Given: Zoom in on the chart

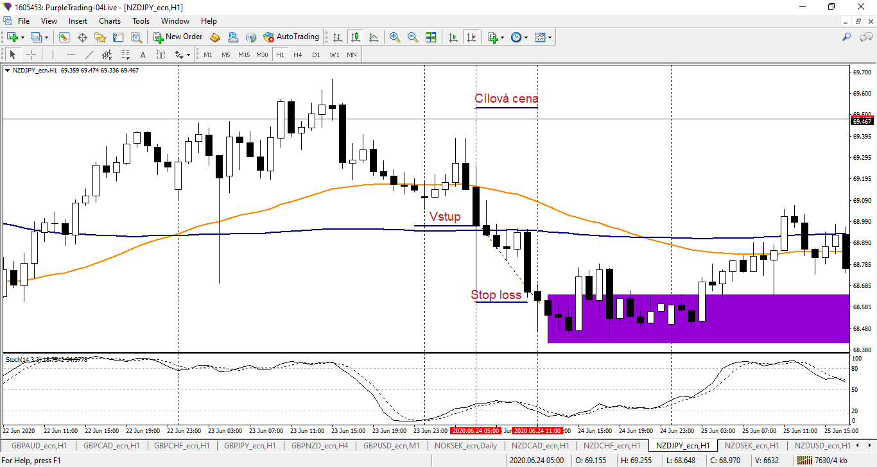Looking at the screenshot, I should [395, 37].
